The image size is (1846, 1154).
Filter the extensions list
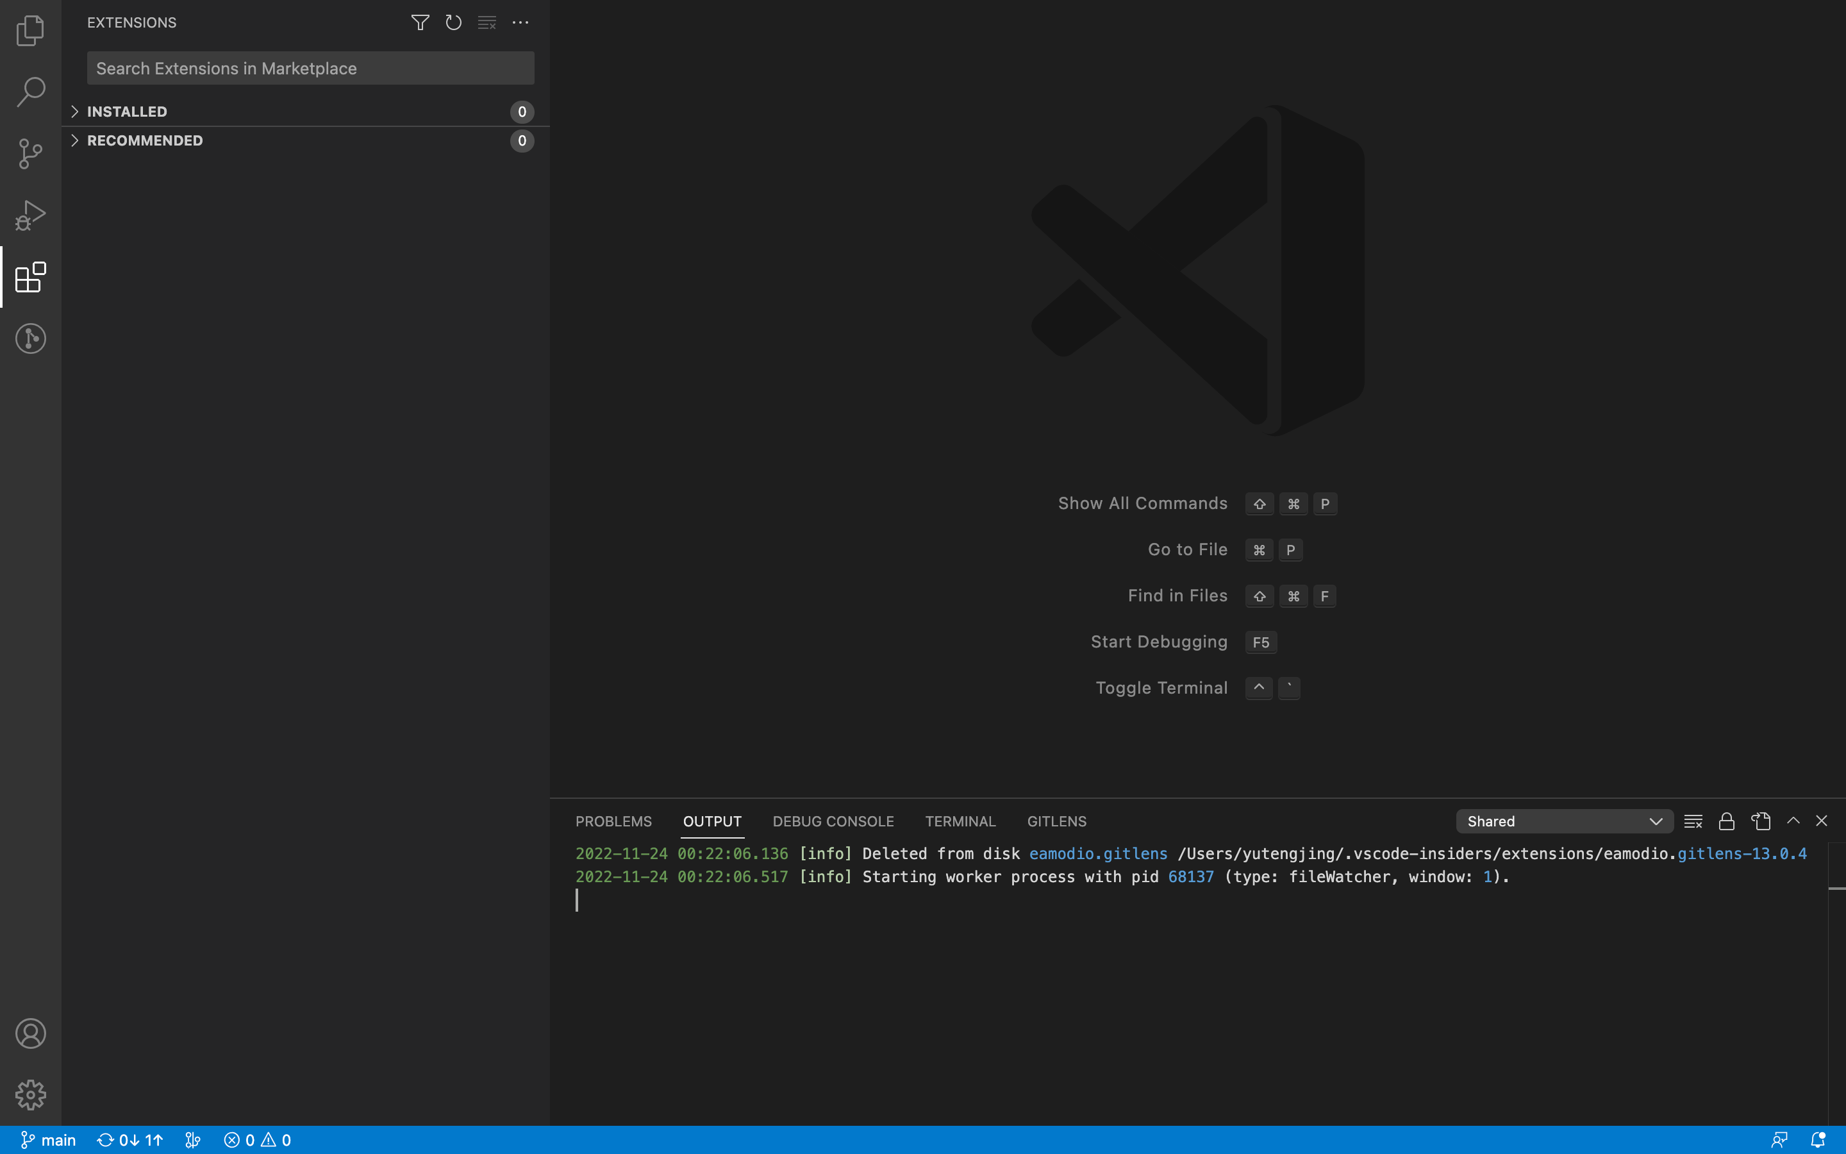420,22
